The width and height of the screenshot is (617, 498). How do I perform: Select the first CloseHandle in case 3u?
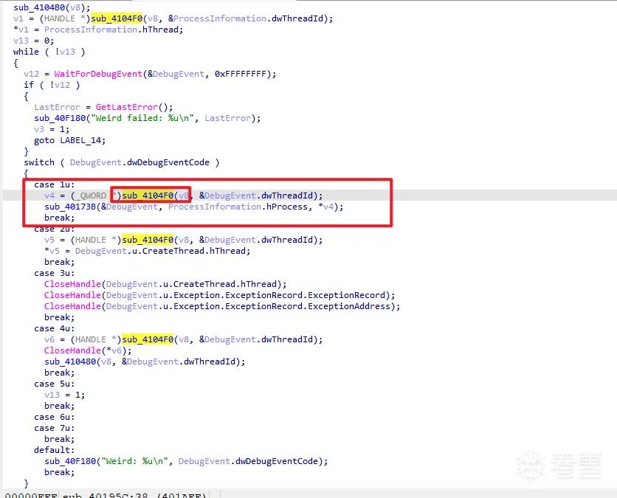point(72,284)
